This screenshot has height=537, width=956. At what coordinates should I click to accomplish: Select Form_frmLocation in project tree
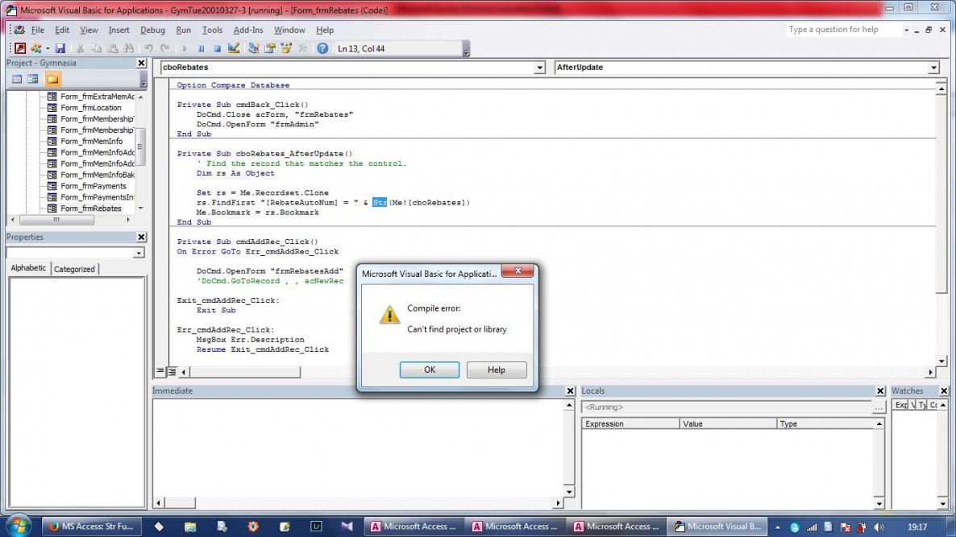pos(91,107)
